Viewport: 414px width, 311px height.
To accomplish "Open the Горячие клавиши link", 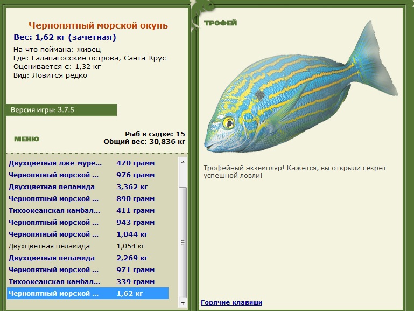I will coord(231,302).
